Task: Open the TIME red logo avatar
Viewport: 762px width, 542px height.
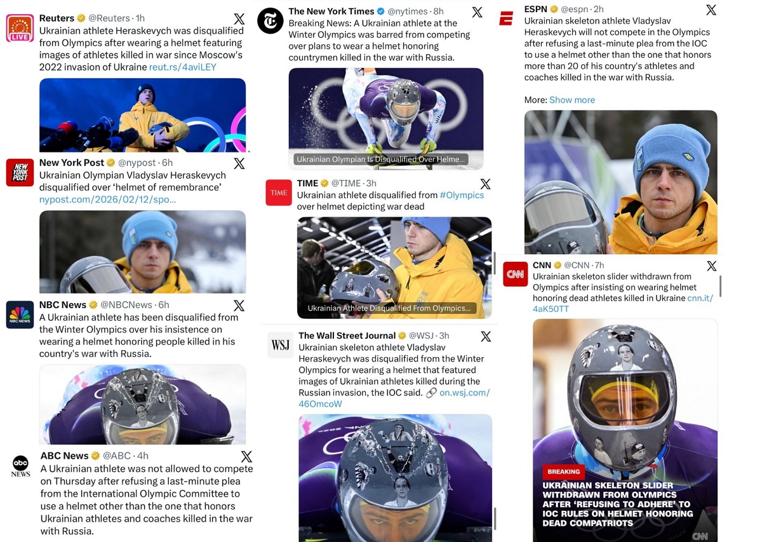Action: 279,193
